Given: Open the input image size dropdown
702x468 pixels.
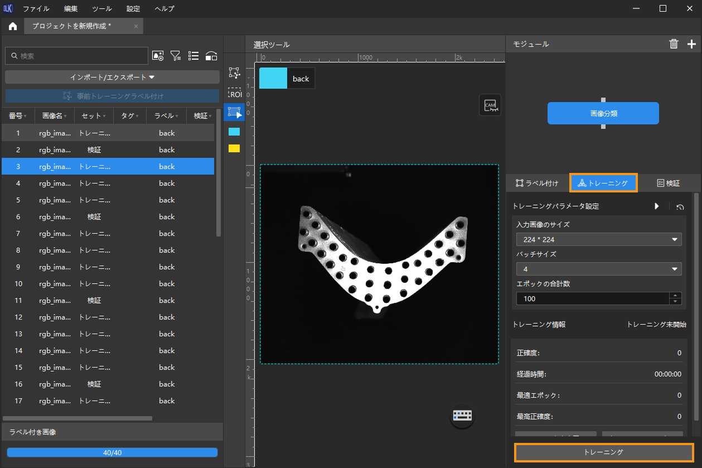Looking at the screenshot, I should pyautogui.click(x=599, y=239).
